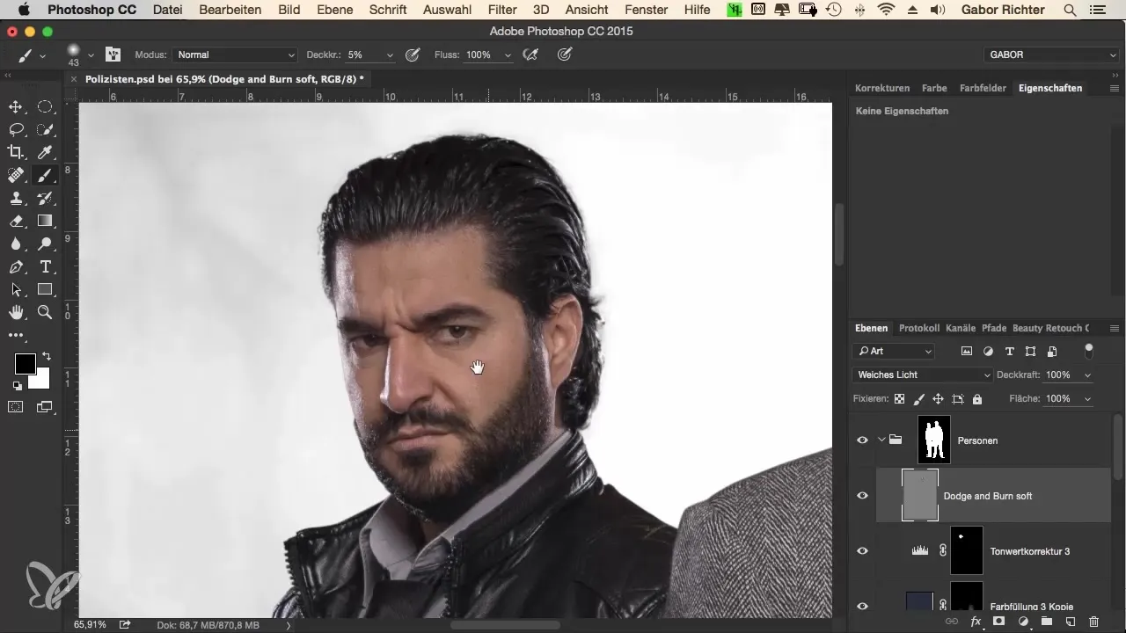Screen dimensions: 1126x633
Task: Select the Move tool
Action: [x=16, y=107]
